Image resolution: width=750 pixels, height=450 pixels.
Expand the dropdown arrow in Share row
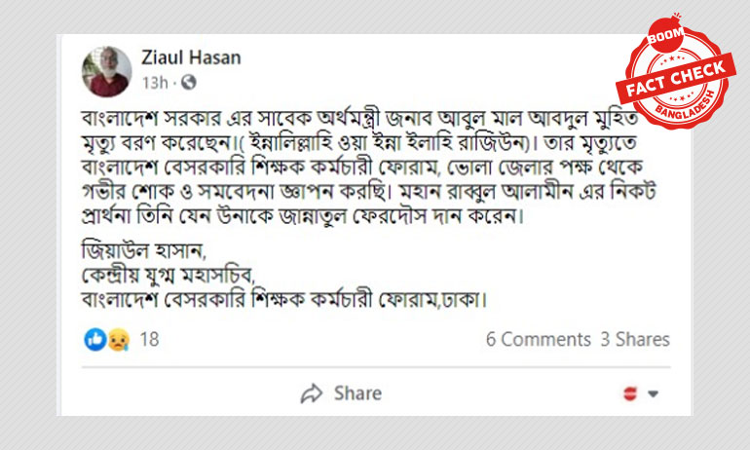click(653, 394)
